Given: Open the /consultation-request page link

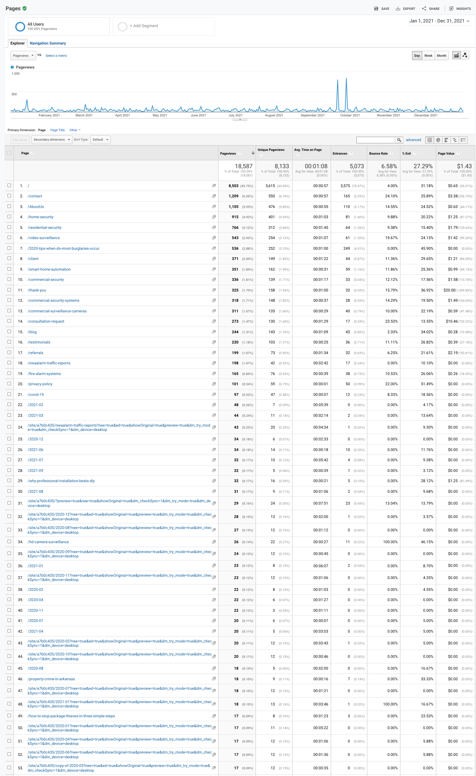Looking at the screenshot, I should (46, 321).
